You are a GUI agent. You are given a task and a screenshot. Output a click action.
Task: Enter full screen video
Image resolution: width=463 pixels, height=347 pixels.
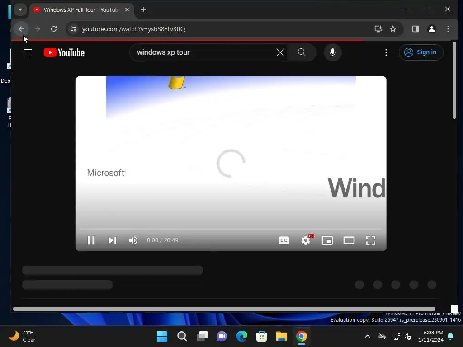pyautogui.click(x=371, y=240)
